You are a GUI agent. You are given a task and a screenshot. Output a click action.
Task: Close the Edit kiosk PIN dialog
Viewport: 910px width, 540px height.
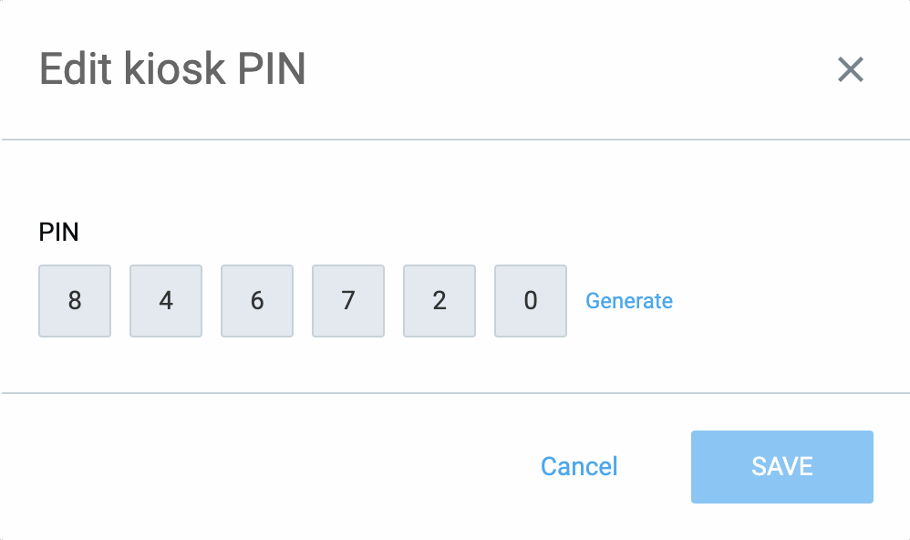(850, 69)
